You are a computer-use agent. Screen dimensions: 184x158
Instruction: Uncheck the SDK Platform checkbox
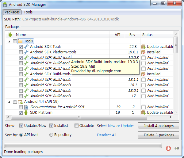21,113
